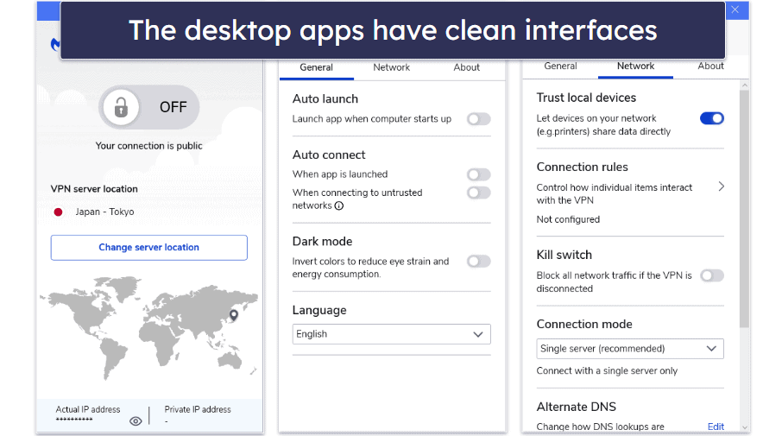Close the window with X button
The height and width of the screenshot is (436, 782).
click(735, 9)
